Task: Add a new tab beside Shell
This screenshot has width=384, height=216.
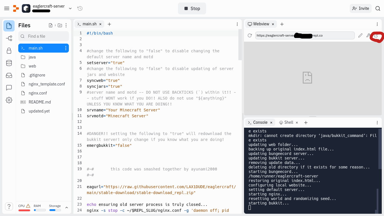Action: click(306, 122)
